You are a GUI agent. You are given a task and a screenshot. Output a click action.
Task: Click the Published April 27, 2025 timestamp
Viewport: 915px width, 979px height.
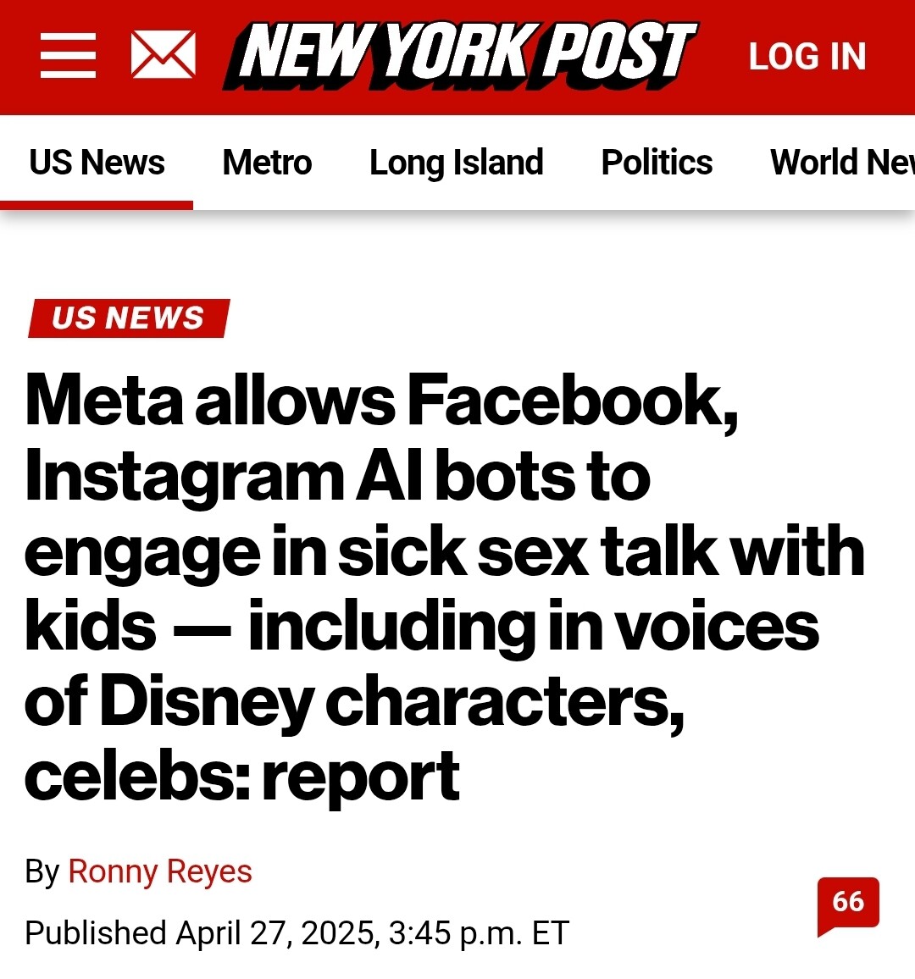297,933
